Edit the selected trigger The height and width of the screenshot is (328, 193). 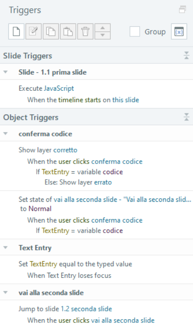point(34,32)
